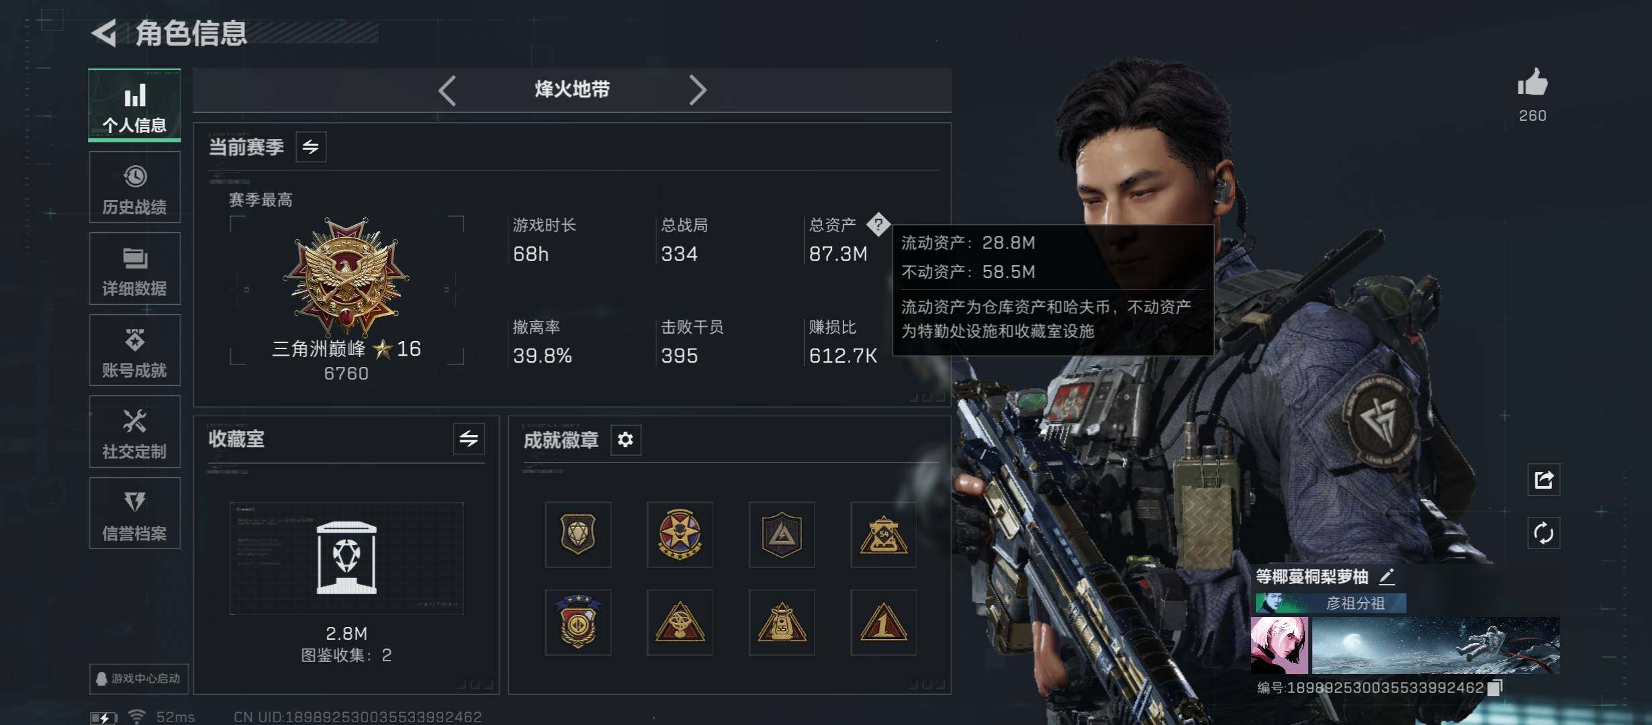The height and width of the screenshot is (725, 1652).
Task: Toggle the 当前赛季 season switch button
Action: (x=311, y=146)
